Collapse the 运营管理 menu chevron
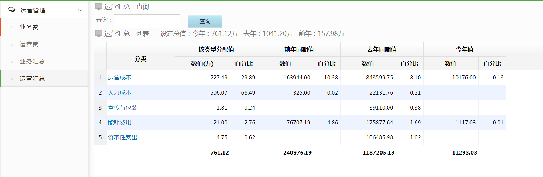543x177 pixels. [x=80, y=11]
